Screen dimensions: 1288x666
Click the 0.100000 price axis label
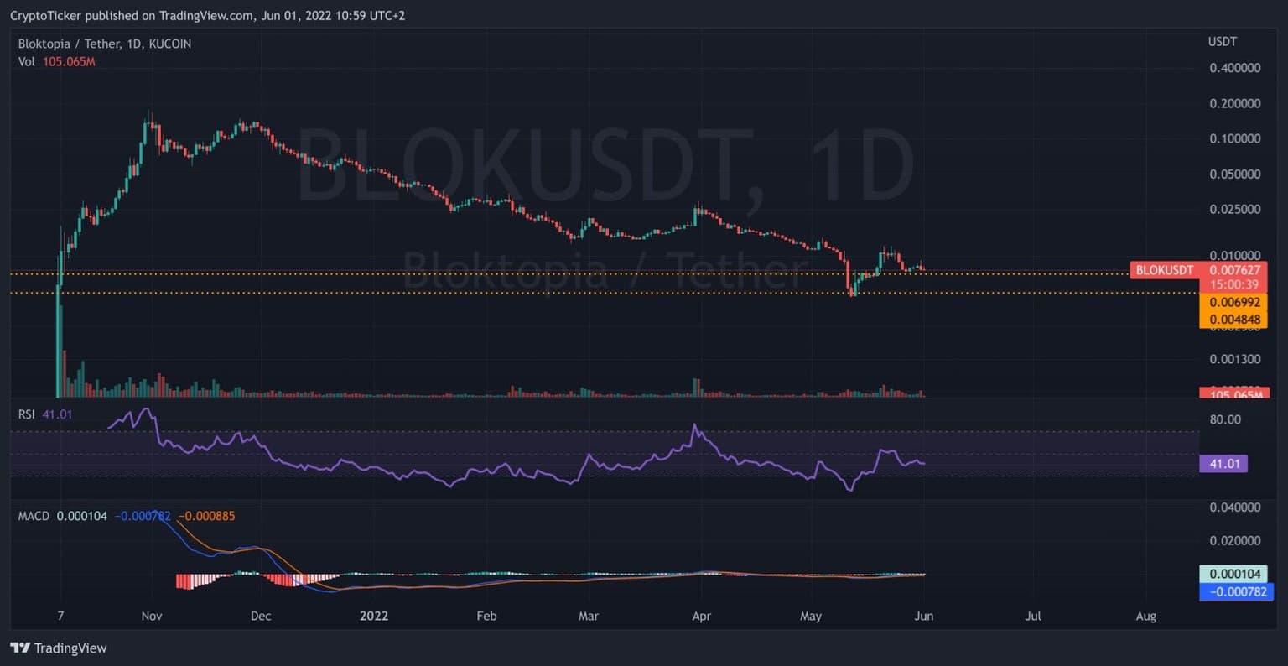coord(1234,138)
